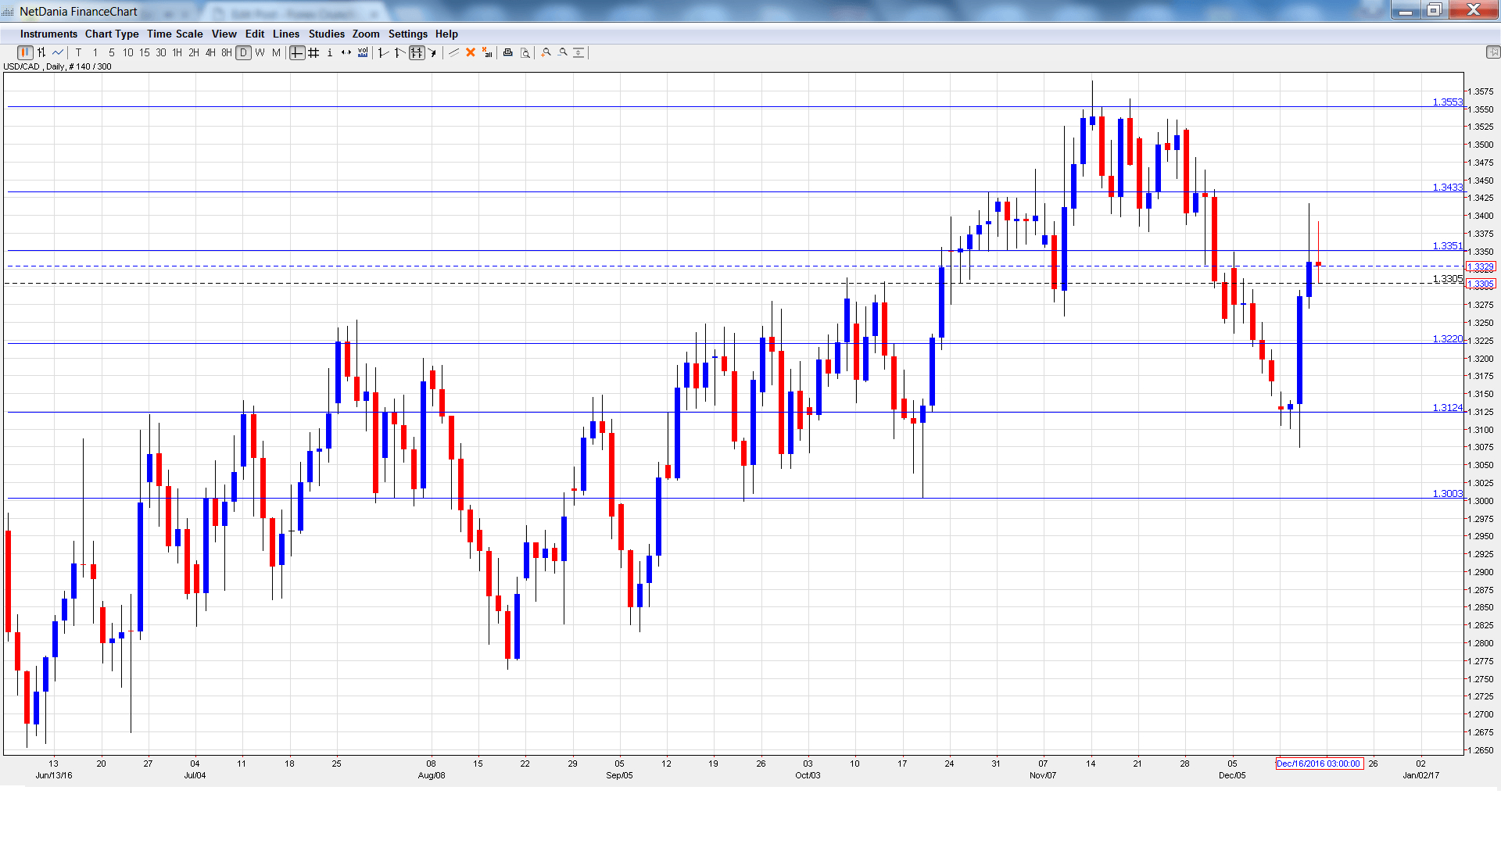Print the chart

(508, 52)
